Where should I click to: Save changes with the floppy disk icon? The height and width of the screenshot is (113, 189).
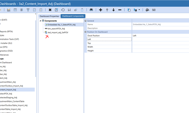[69, 10]
